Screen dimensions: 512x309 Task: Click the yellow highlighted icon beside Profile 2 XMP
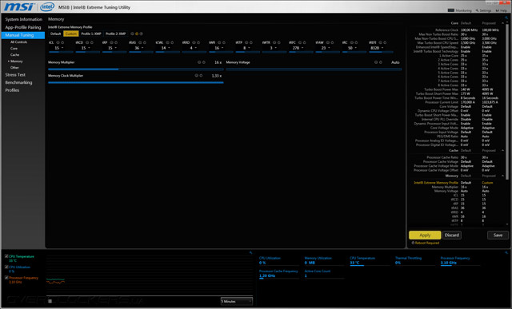(x=137, y=34)
